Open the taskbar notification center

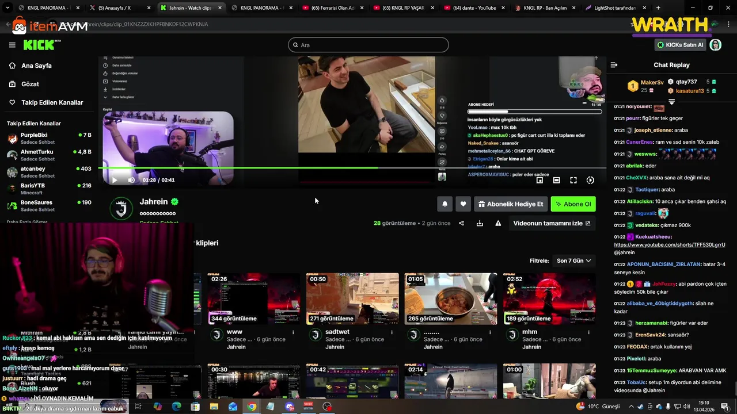pos(724,407)
